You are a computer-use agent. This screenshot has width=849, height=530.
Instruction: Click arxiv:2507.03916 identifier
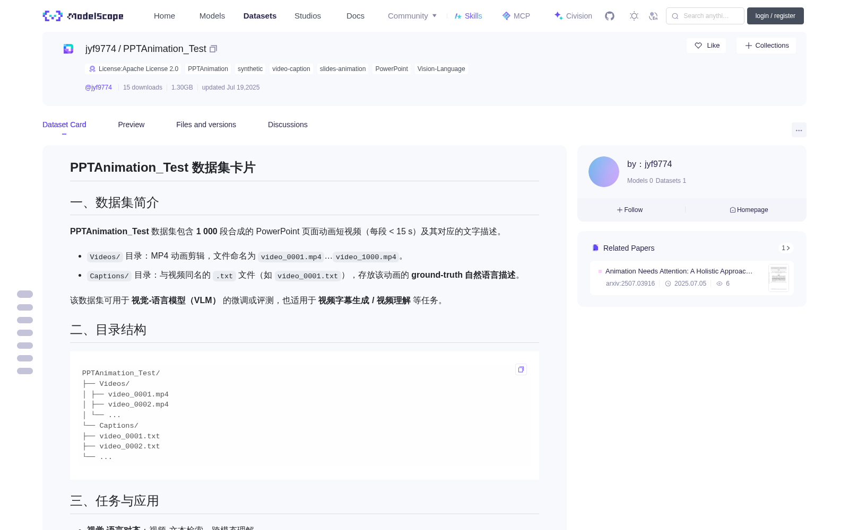click(x=630, y=284)
